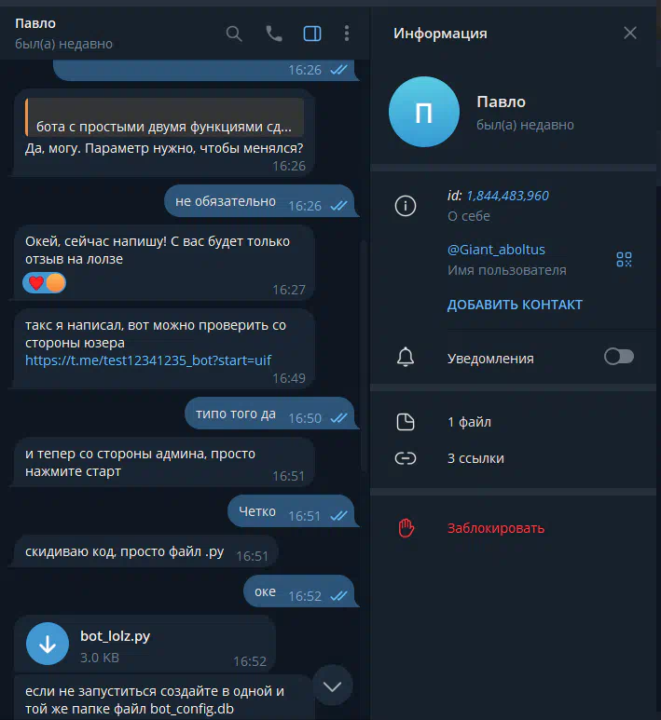
Task: Click the @Giant_aboltus username
Action: coord(496,250)
